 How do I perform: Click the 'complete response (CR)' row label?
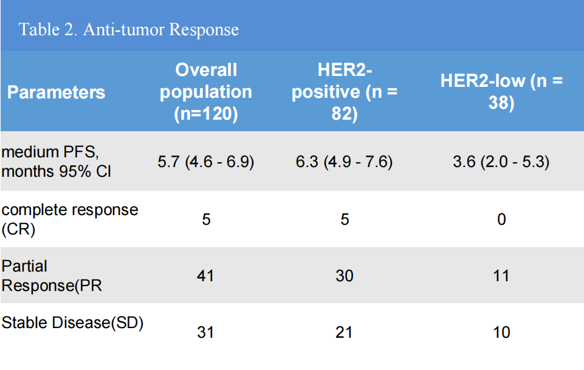pos(69,219)
